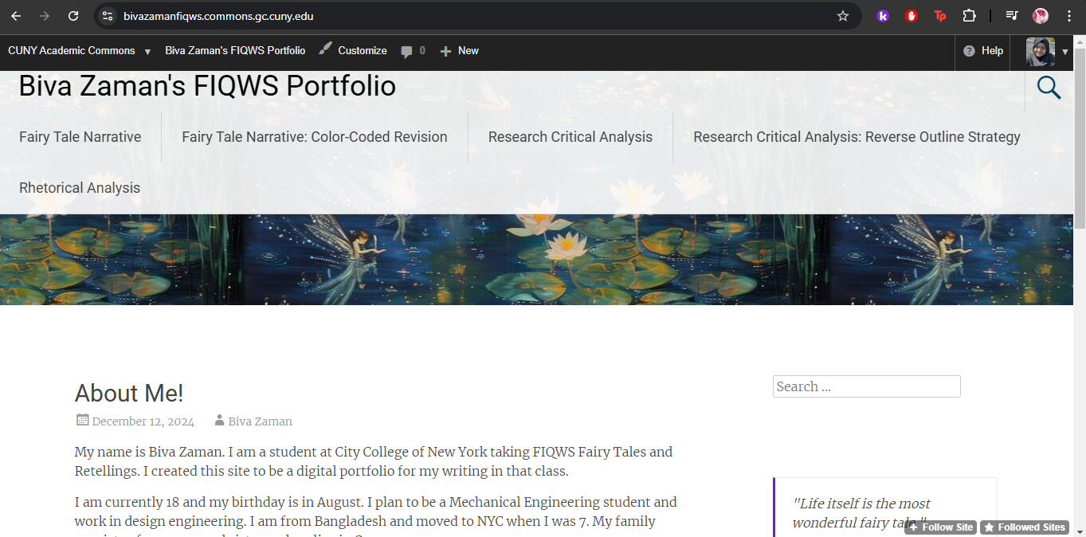Open CUNY Academic Commons menu
The height and width of the screenshot is (537, 1086).
click(72, 51)
